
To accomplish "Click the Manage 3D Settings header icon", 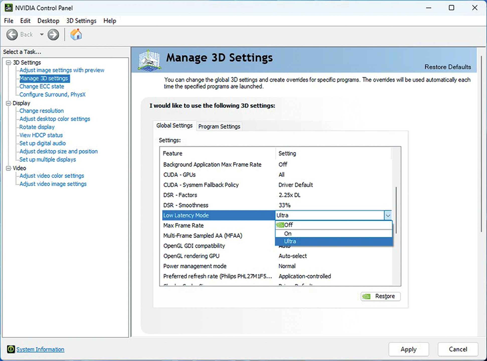I will [x=149, y=60].
